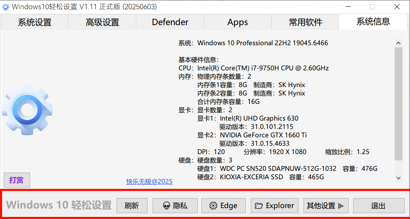Open Explorer settings with the folder icon
The width and height of the screenshot is (410, 219).
pyautogui.click(x=275, y=206)
